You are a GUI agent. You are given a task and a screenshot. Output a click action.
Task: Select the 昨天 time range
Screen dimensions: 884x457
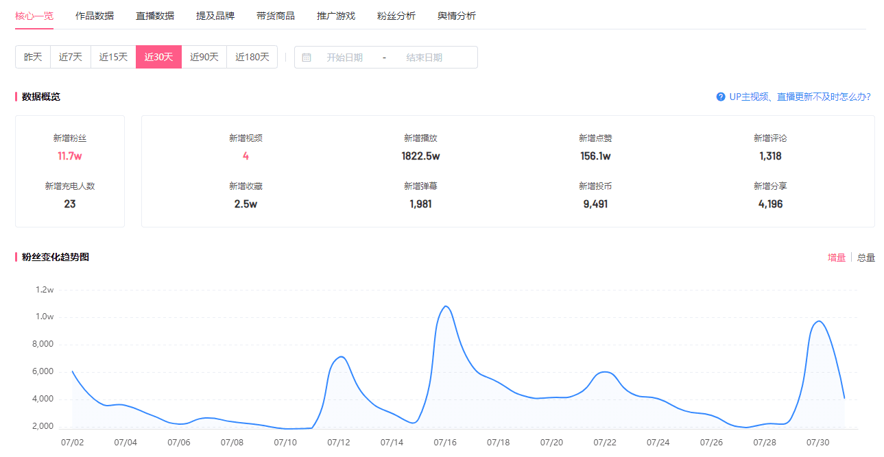coord(33,57)
